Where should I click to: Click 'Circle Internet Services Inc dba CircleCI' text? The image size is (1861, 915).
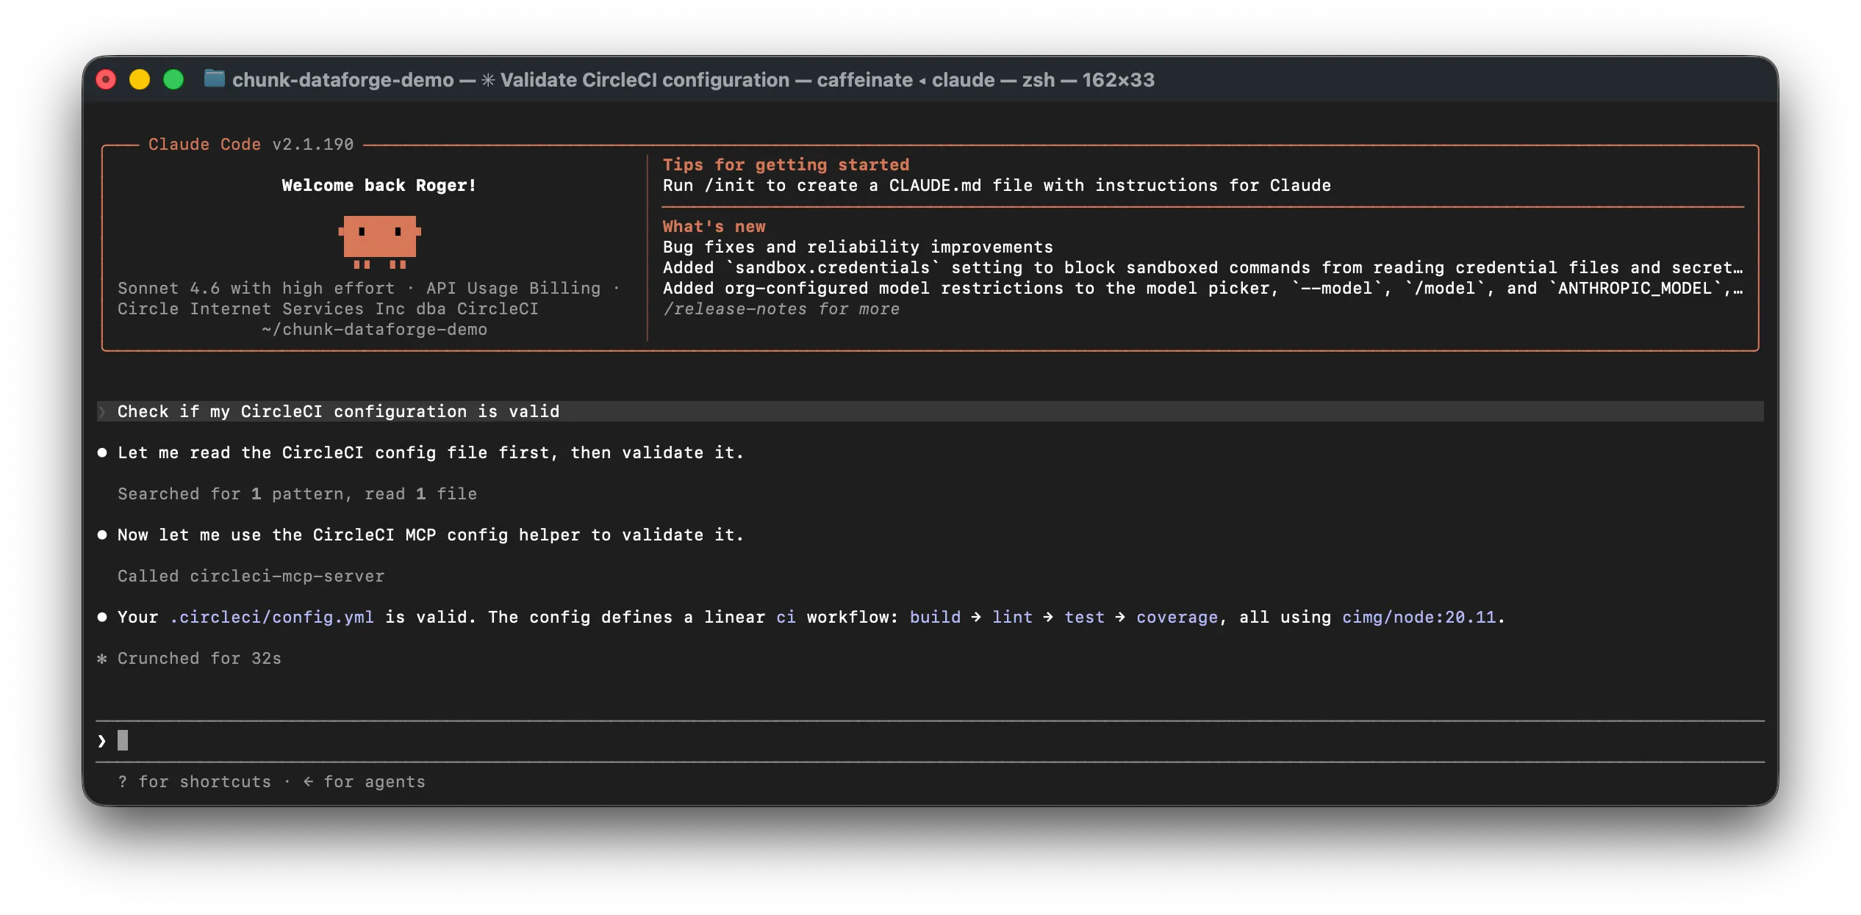point(328,309)
